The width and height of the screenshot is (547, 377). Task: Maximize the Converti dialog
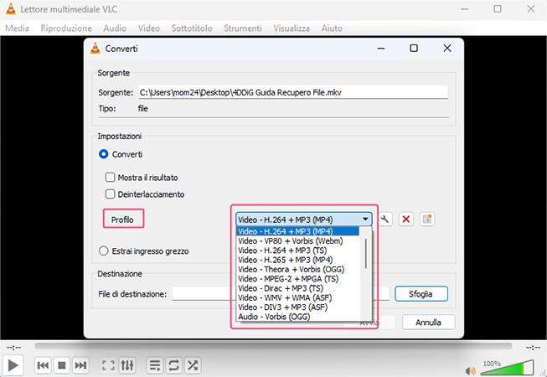pos(414,48)
